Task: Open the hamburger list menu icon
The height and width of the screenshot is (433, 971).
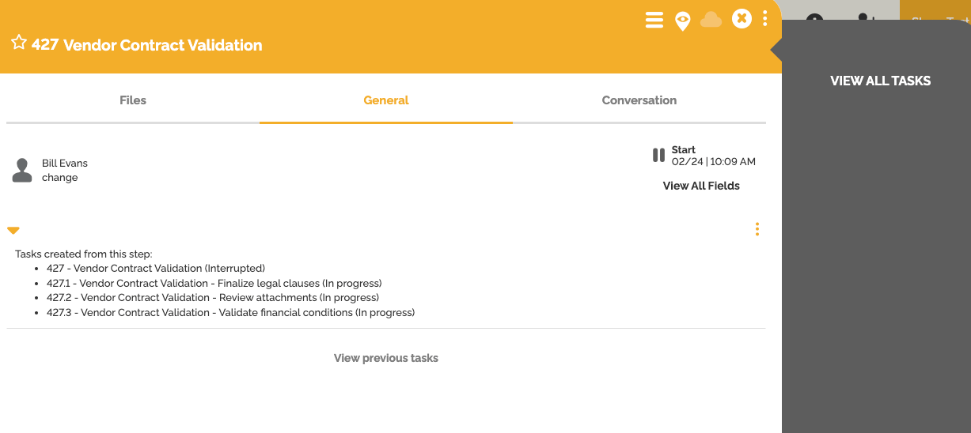Action: (x=654, y=20)
